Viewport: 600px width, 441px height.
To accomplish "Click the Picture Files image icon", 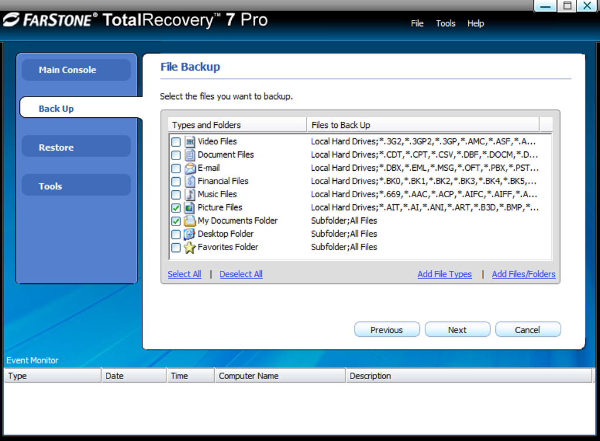I will pos(190,208).
